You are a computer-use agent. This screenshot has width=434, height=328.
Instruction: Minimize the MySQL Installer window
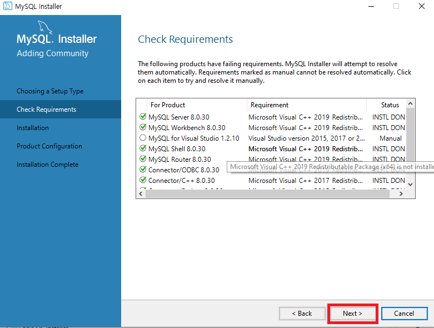pos(371,6)
